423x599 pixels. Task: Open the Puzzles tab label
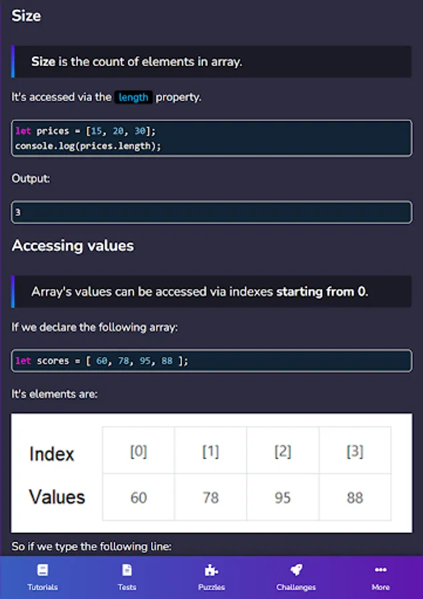211,587
